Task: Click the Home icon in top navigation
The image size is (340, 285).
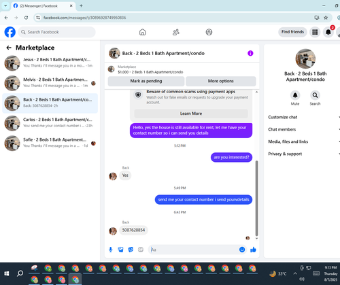Action: pyautogui.click(x=143, y=32)
